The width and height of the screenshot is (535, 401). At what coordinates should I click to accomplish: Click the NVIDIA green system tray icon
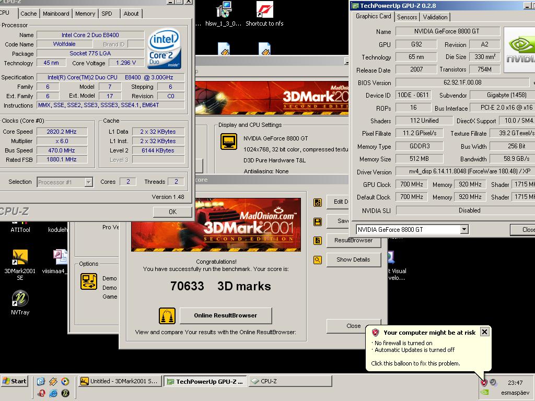click(x=484, y=393)
